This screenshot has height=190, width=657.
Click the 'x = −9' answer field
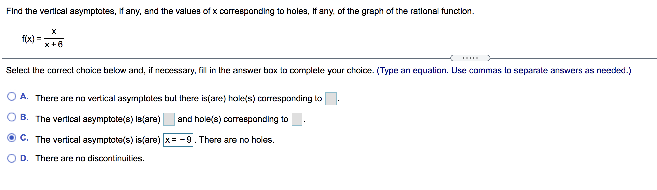pos(178,140)
